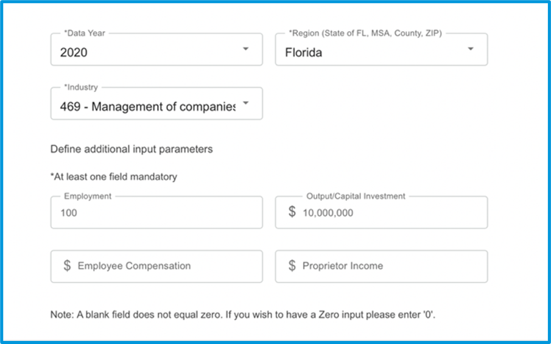Viewport: 551px width, 344px height.
Task: Focus the Proprietor Income text field
Action: pos(381,266)
